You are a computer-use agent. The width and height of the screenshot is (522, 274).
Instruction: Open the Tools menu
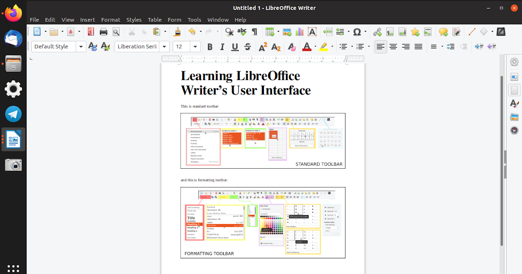(194, 20)
